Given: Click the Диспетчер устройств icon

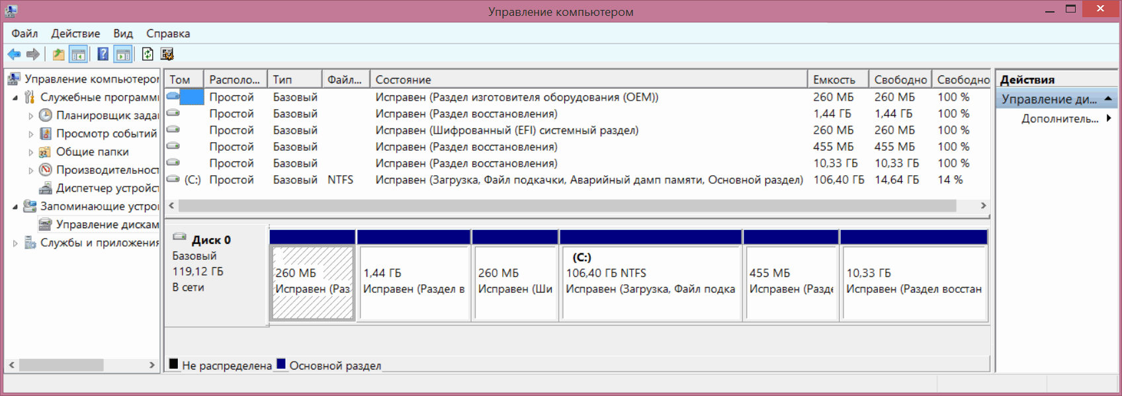Looking at the screenshot, I should (x=46, y=188).
